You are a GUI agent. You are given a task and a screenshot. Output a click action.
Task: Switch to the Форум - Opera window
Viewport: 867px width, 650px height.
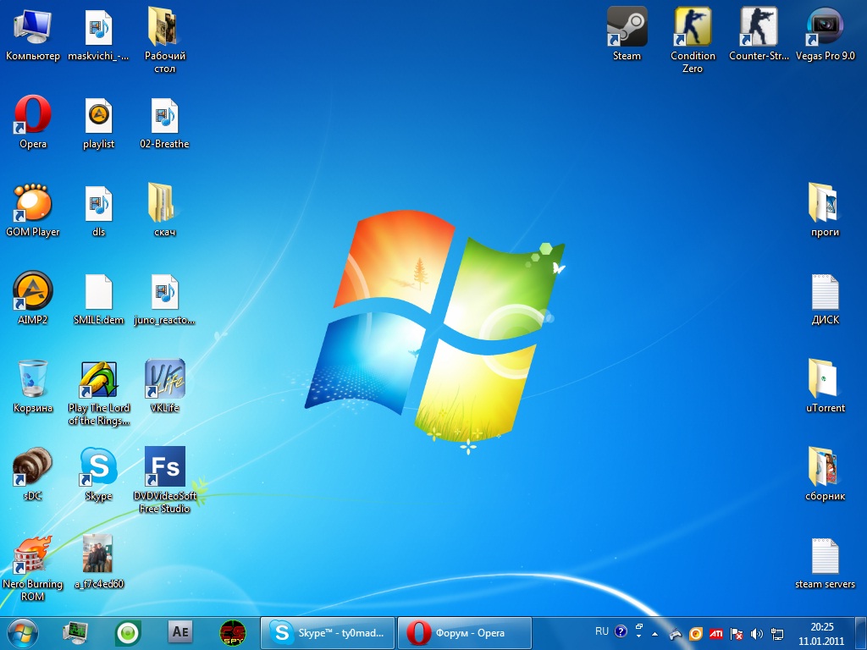click(465, 633)
